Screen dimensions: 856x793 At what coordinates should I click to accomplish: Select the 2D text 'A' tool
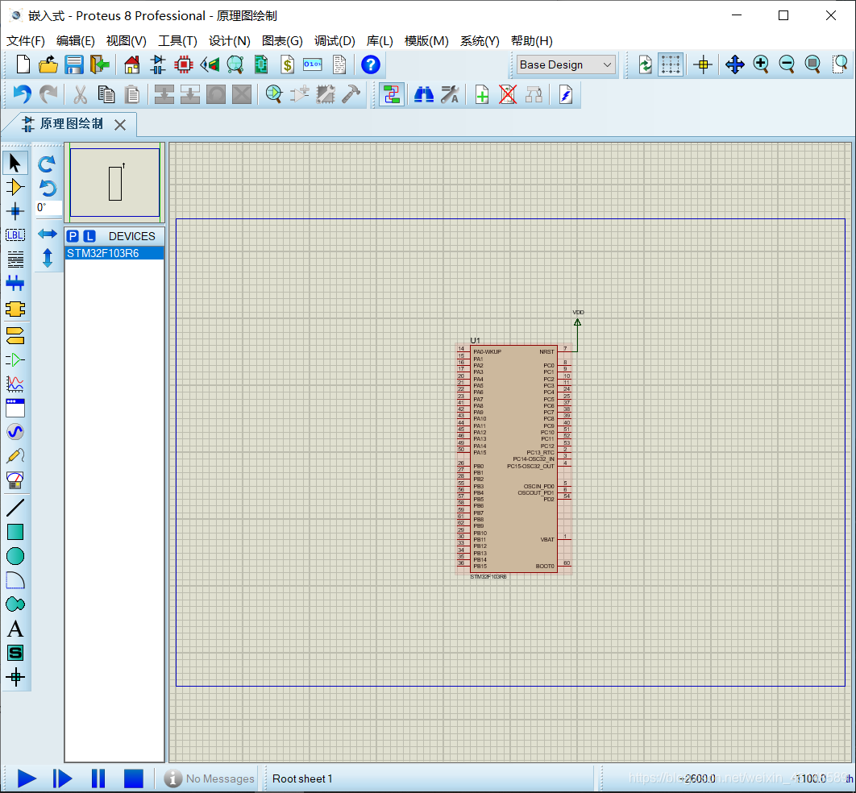click(x=15, y=629)
